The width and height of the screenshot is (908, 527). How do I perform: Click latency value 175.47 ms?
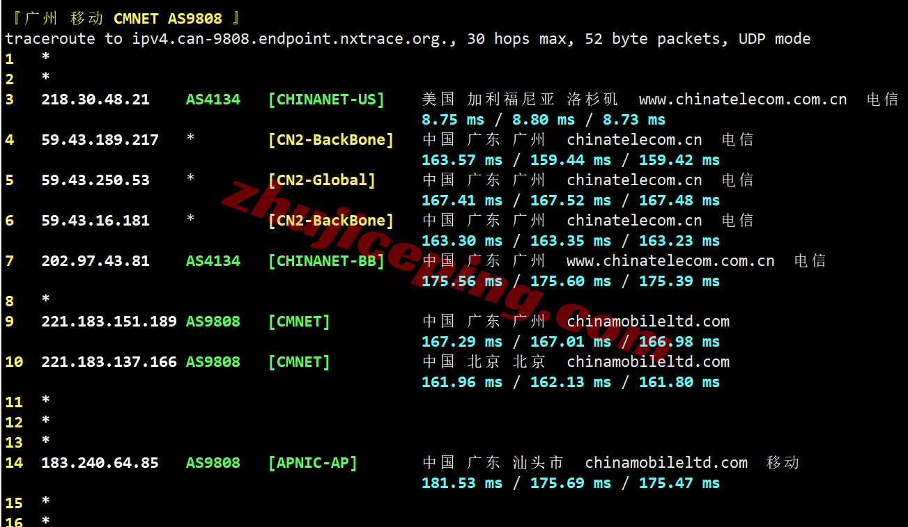coord(679,483)
